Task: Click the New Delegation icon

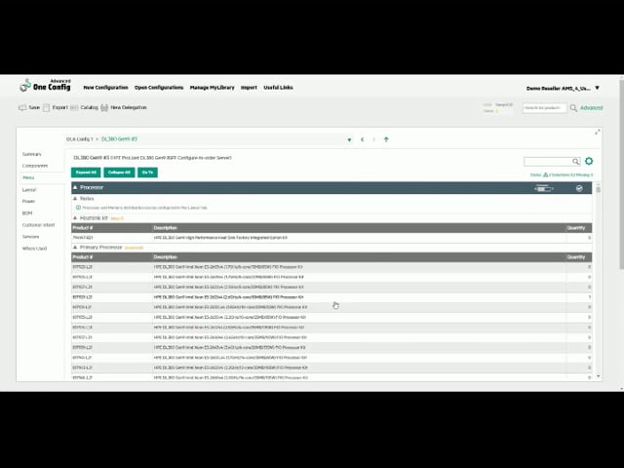Action: pos(104,108)
